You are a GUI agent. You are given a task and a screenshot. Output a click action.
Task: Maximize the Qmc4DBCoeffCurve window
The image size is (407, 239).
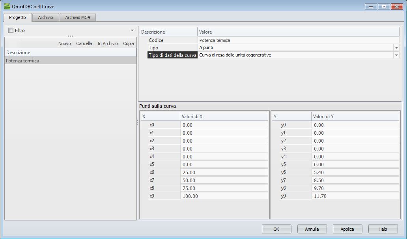click(384, 6)
